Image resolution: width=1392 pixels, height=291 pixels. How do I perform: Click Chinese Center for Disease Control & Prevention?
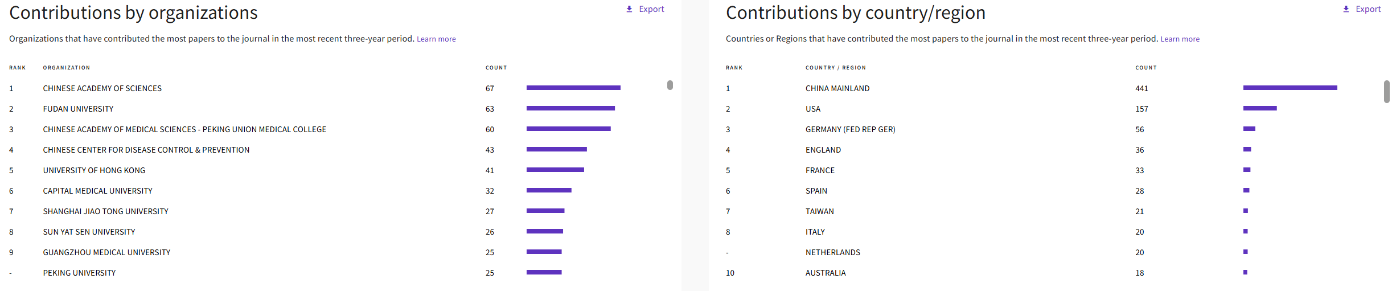click(x=146, y=150)
